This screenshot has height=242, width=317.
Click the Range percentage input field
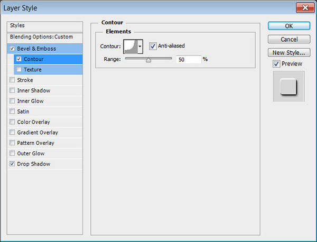click(189, 59)
